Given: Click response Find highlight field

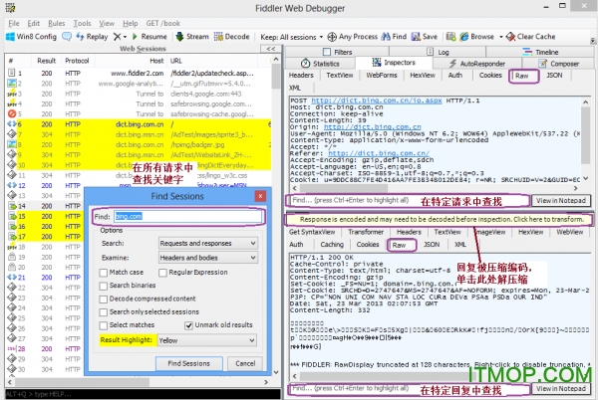Looking at the screenshot, I should [409, 389].
